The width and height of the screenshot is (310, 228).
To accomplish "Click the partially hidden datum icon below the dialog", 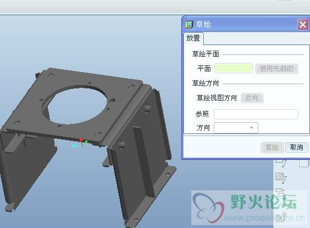I will coord(281,162).
